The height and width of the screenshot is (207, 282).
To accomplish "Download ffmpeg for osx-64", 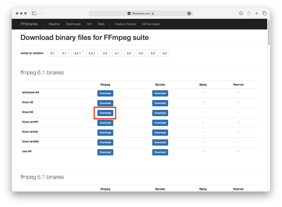I will (x=105, y=152).
